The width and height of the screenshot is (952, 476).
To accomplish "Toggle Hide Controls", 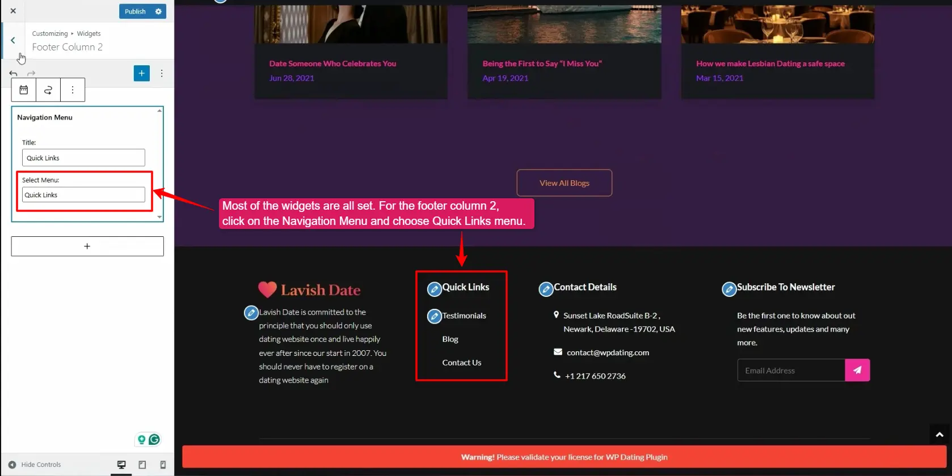I will [x=35, y=465].
